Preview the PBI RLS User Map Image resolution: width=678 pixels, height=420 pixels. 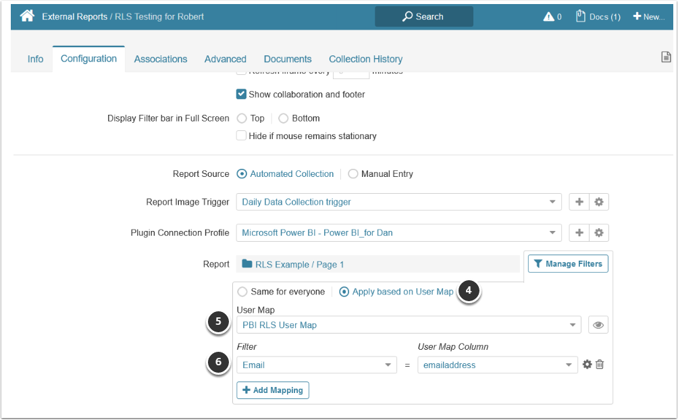(598, 325)
